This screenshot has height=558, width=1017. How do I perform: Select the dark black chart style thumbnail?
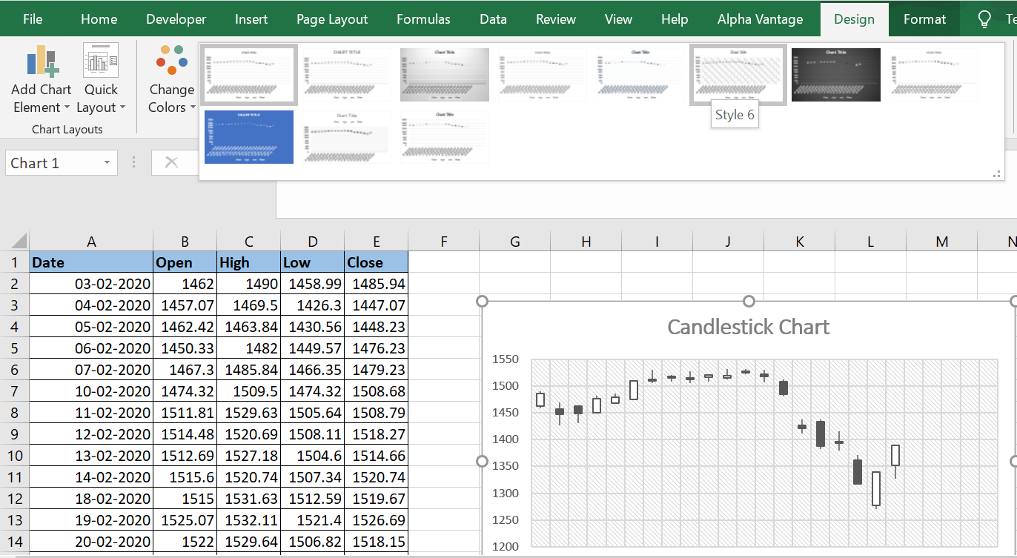point(836,74)
